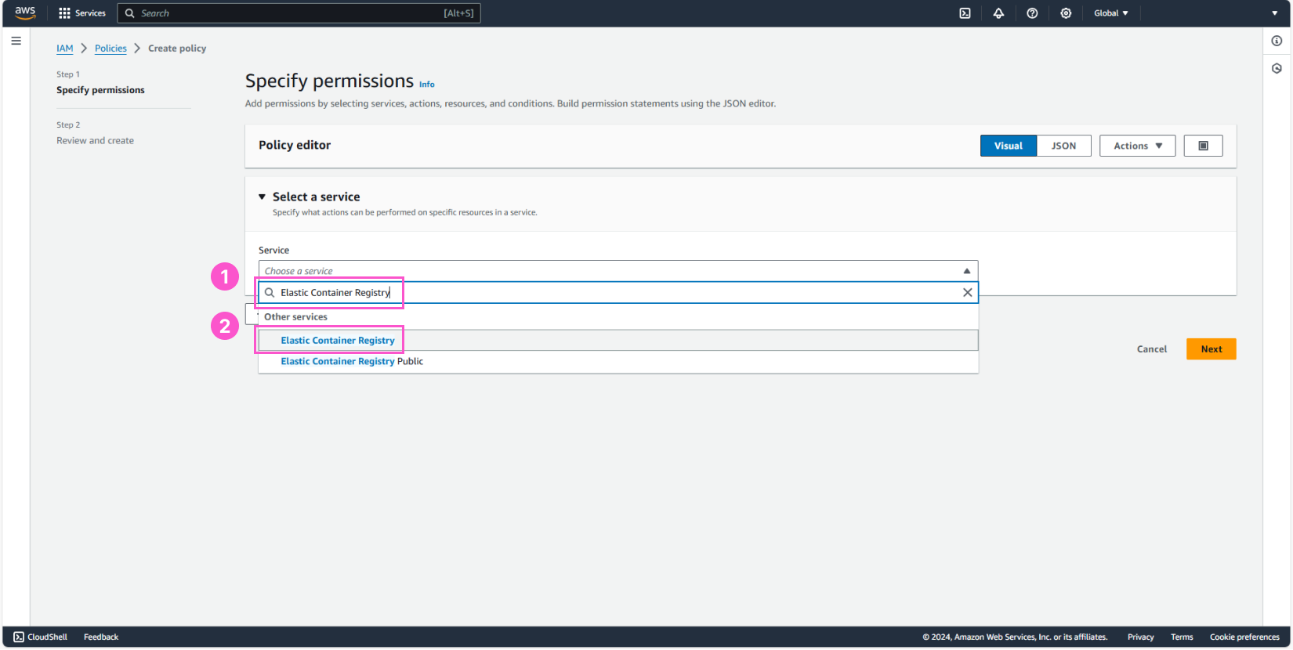This screenshot has height=650, width=1293.
Task: Click the service search input field
Action: pyautogui.click(x=618, y=293)
